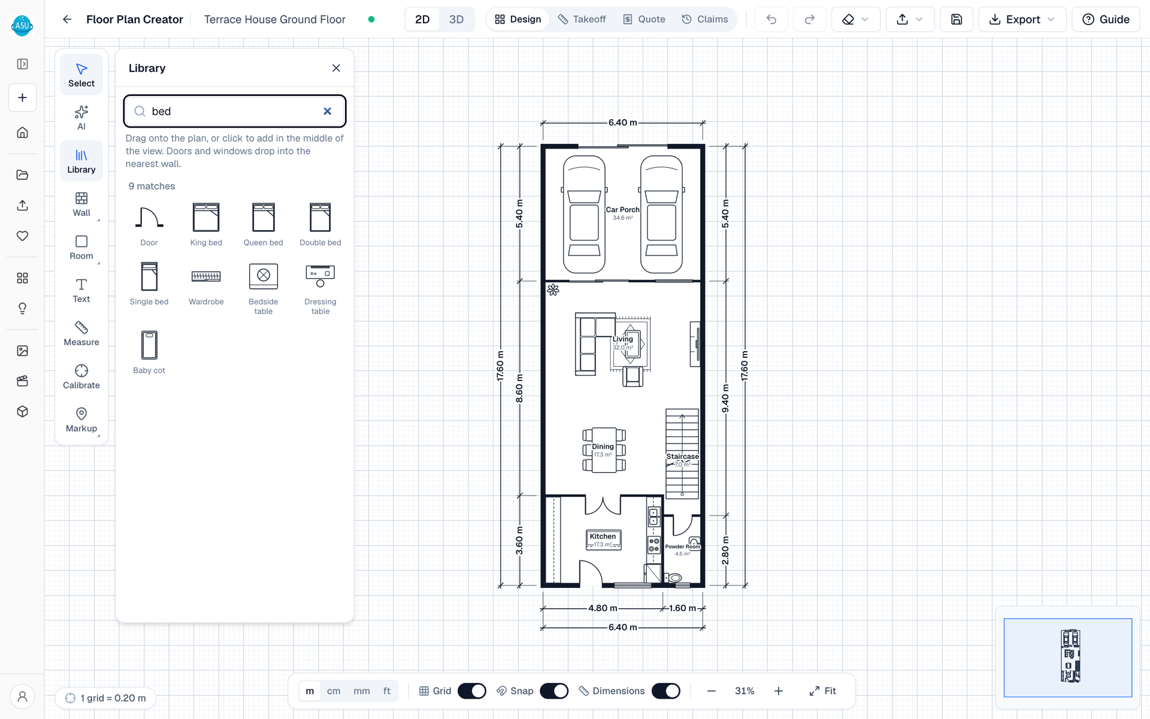Click the Terrace House Ground Floor title
The height and width of the screenshot is (719, 1150).
click(x=274, y=19)
